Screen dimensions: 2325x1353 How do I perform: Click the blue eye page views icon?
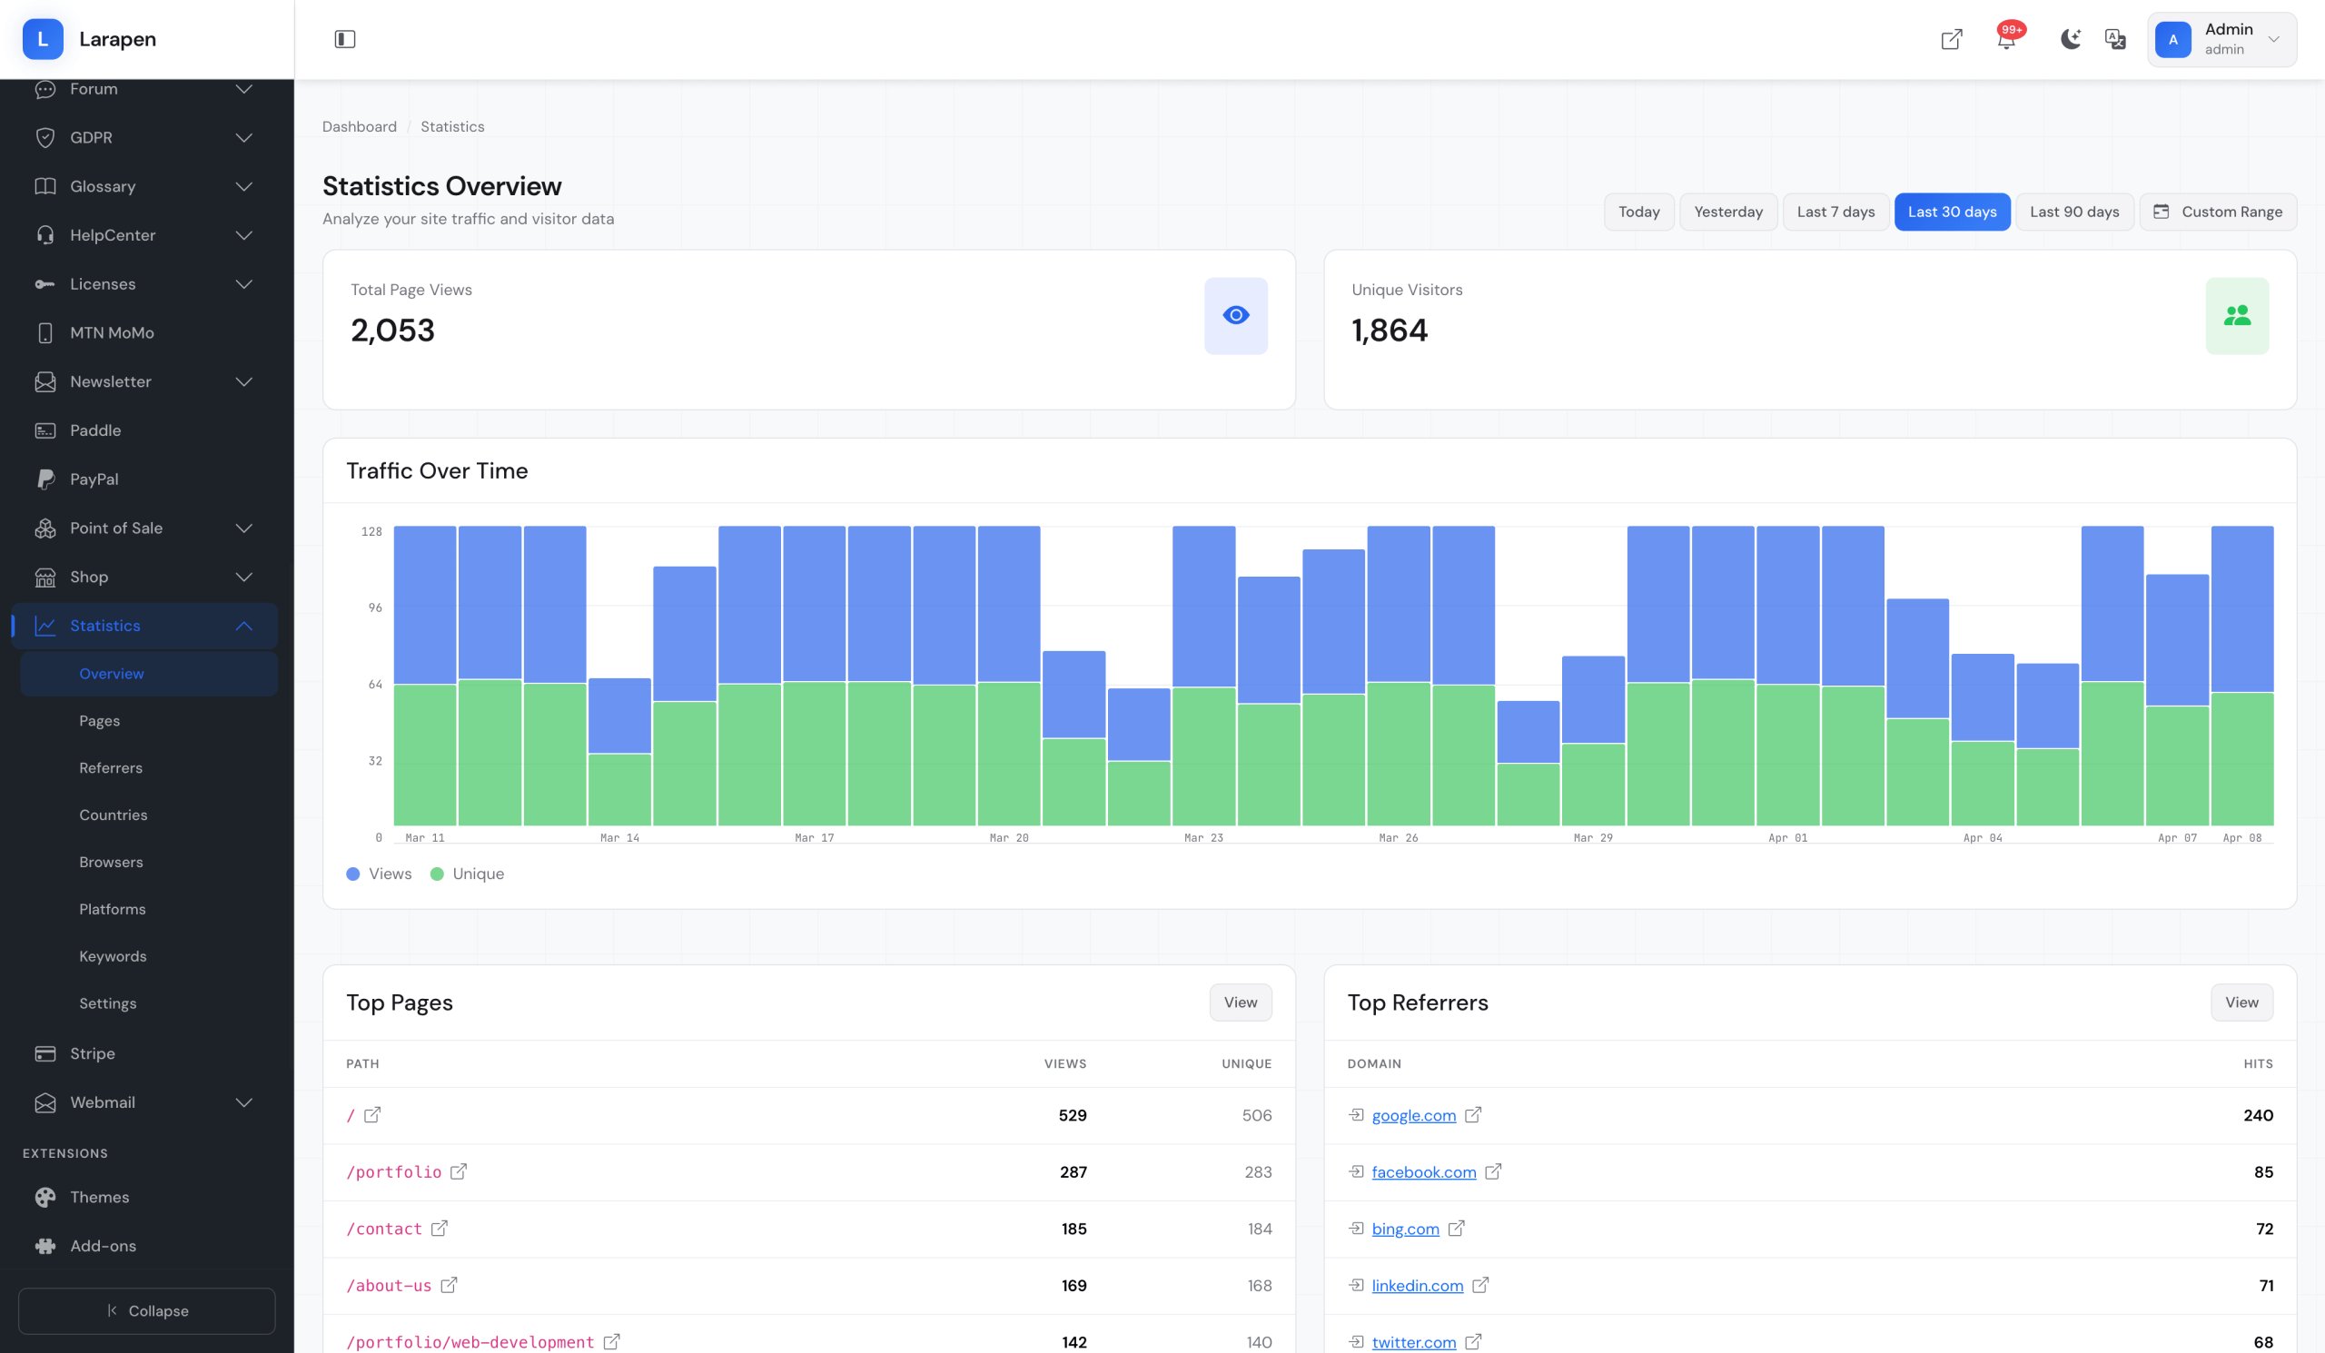tap(1235, 315)
